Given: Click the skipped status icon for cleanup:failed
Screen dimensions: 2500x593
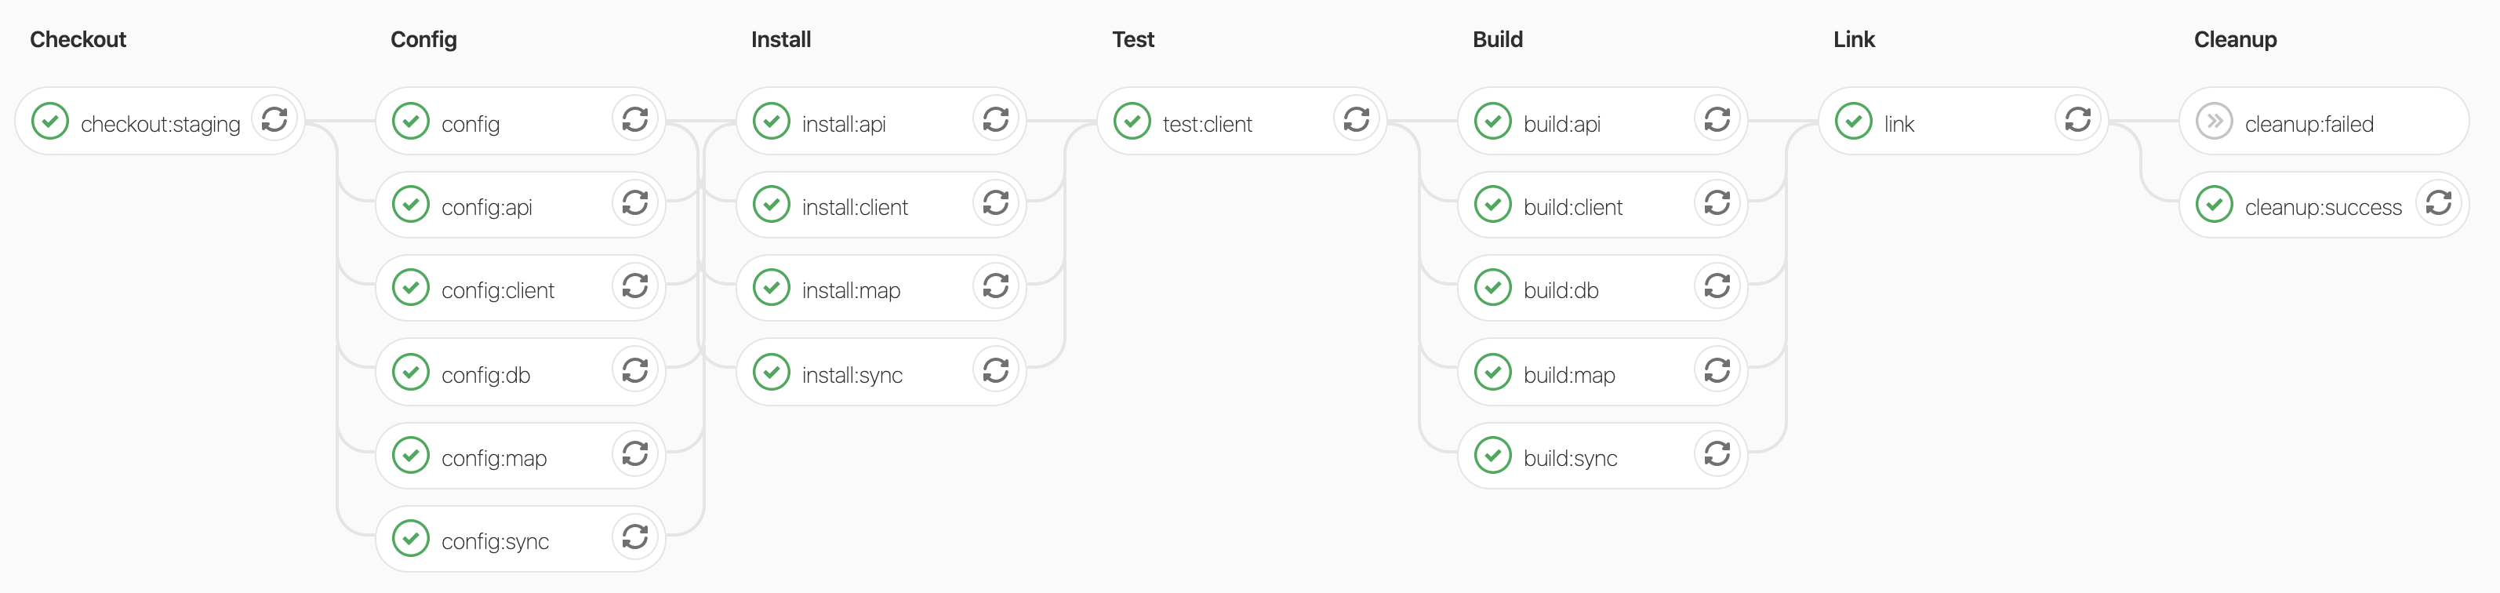Looking at the screenshot, I should (x=2214, y=122).
